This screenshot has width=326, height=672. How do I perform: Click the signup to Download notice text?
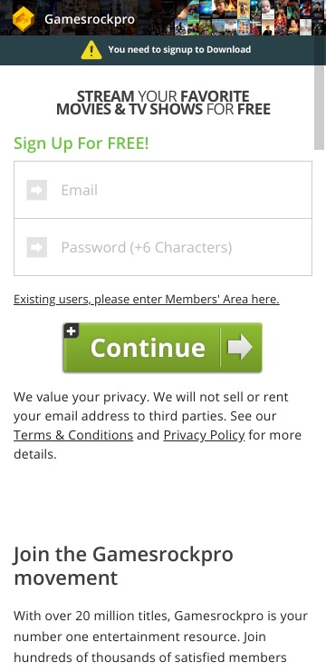(179, 49)
